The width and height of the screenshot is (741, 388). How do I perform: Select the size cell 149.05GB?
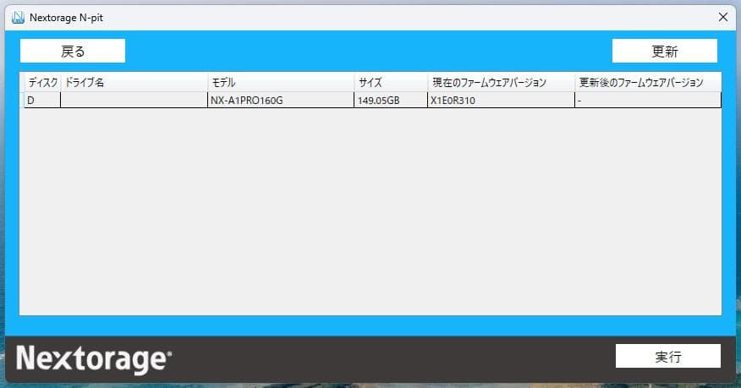pyautogui.click(x=391, y=100)
